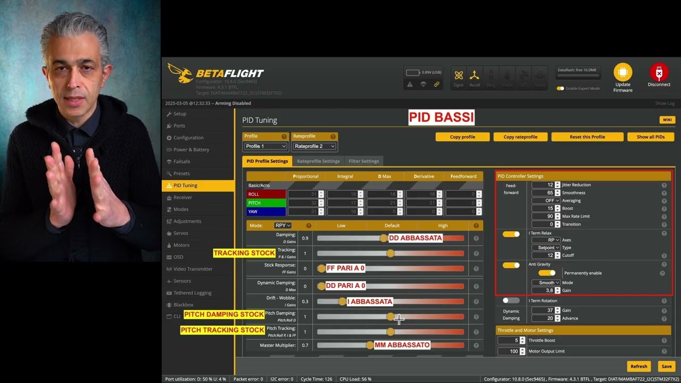Open the Blackbox sidebar section
This screenshot has height=383, width=681.
coord(198,305)
